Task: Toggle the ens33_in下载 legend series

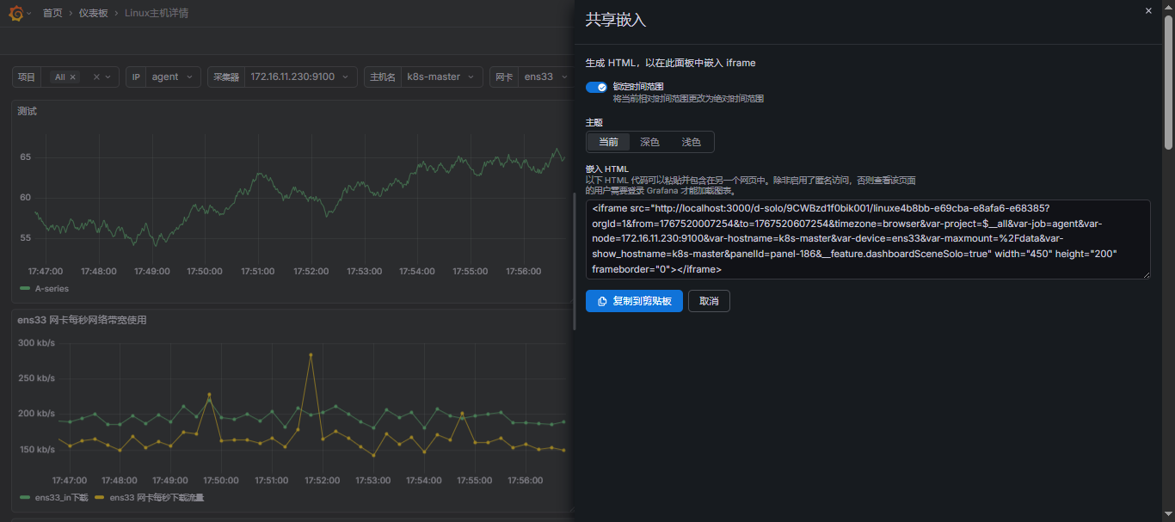Action: 60,498
